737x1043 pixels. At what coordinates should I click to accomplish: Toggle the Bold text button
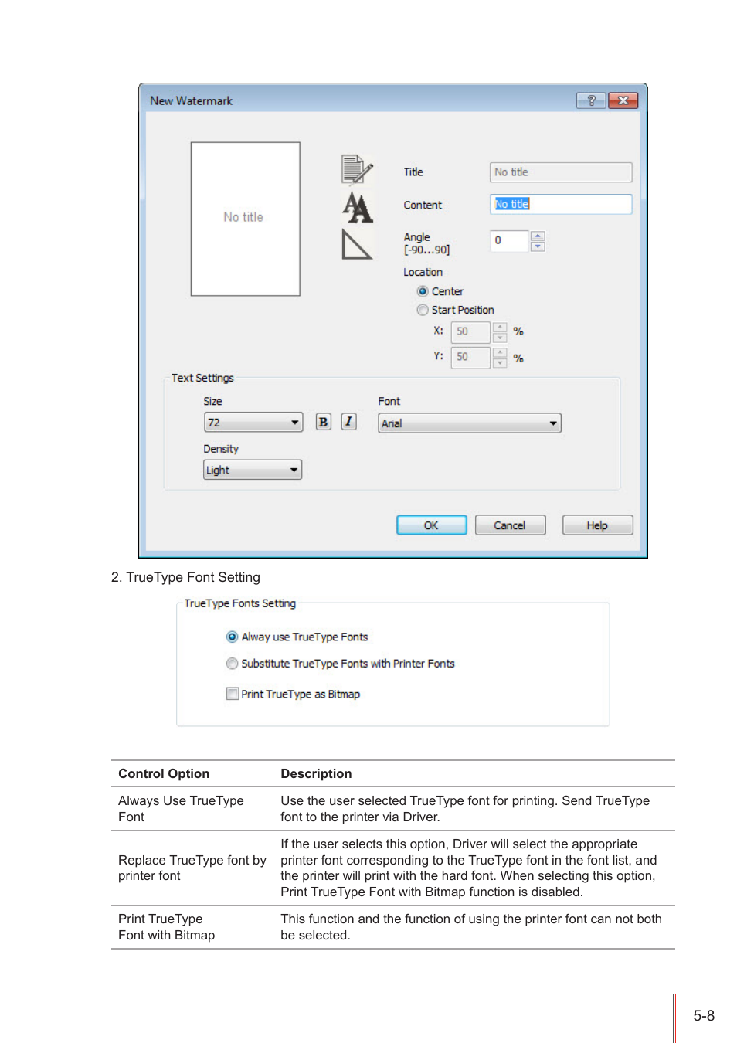pyautogui.click(x=324, y=422)
